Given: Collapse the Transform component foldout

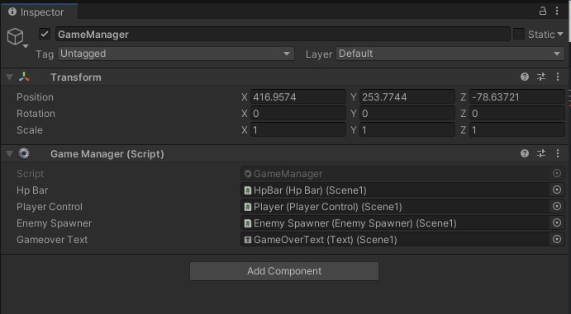Looking at the screenshot, I should 9,77.
